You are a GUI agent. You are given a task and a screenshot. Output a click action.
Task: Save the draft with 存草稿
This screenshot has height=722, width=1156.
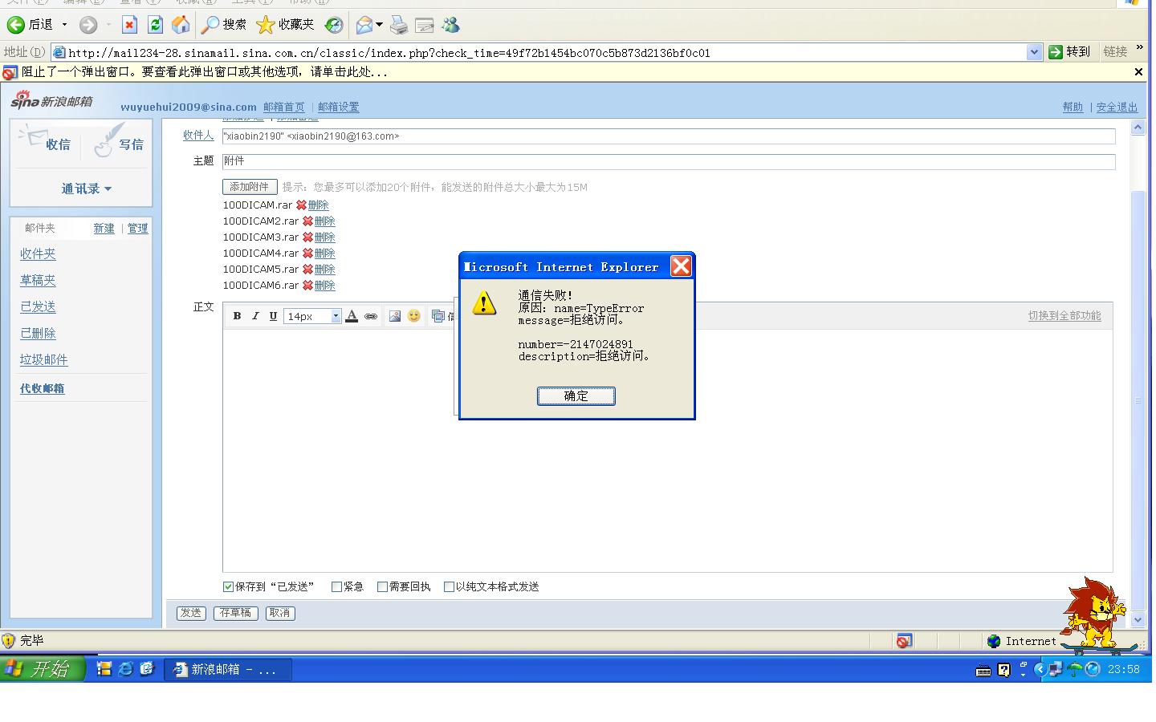(x=235, y=613)
